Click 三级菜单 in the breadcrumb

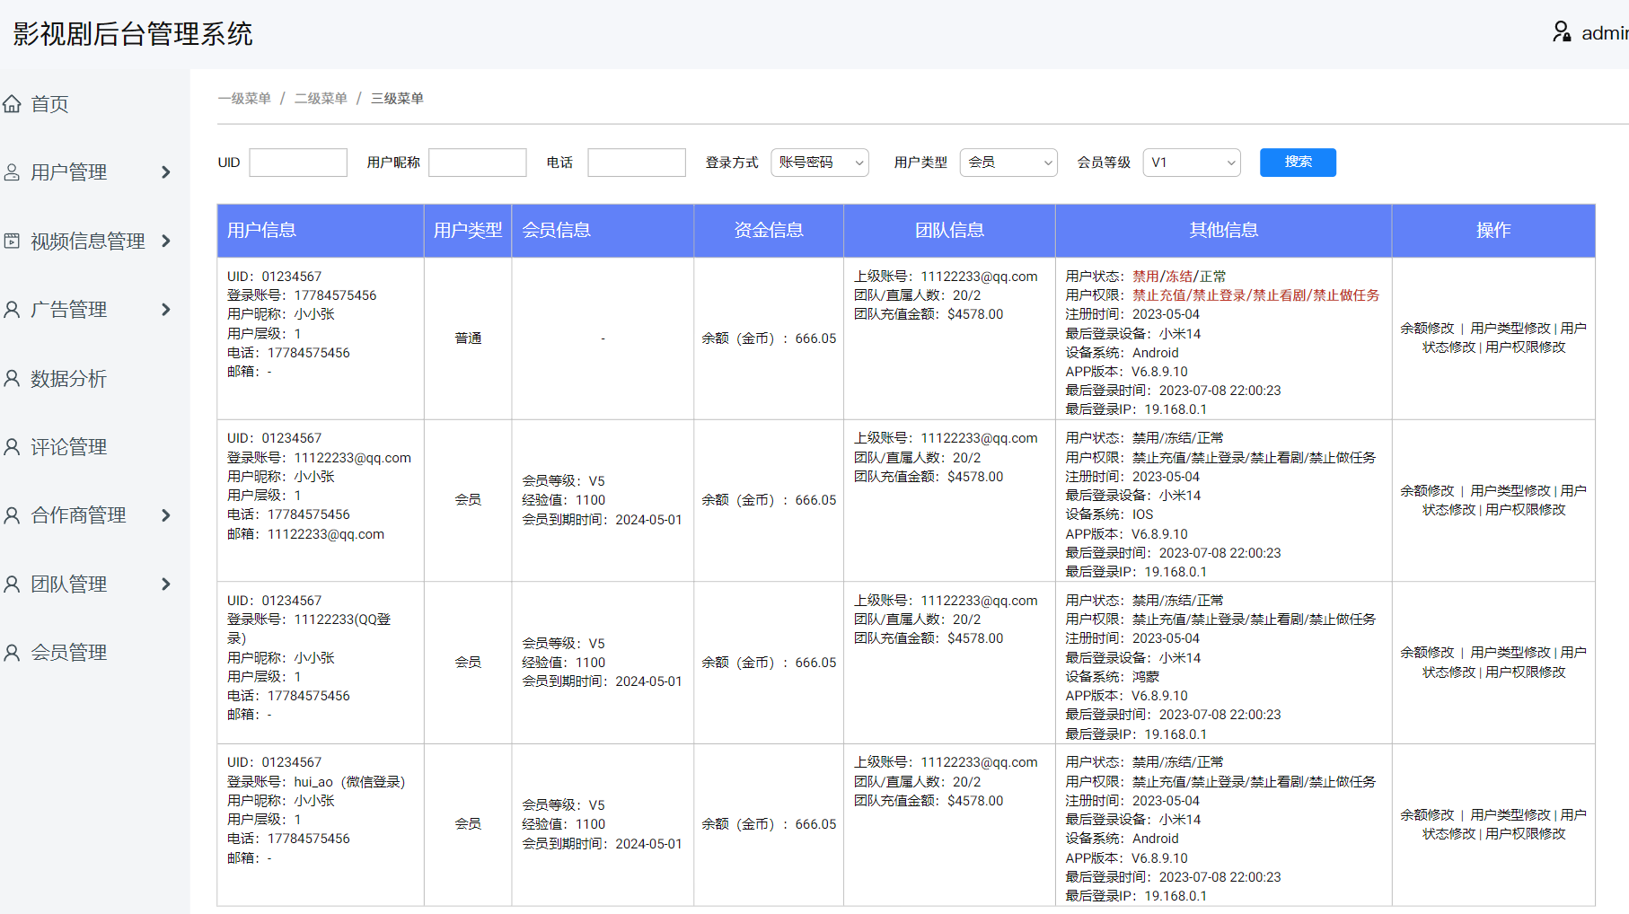[x=397, y=99]
